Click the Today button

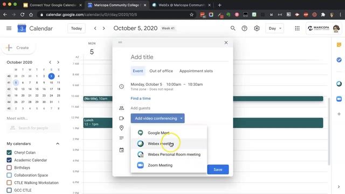tap(77, 29)
